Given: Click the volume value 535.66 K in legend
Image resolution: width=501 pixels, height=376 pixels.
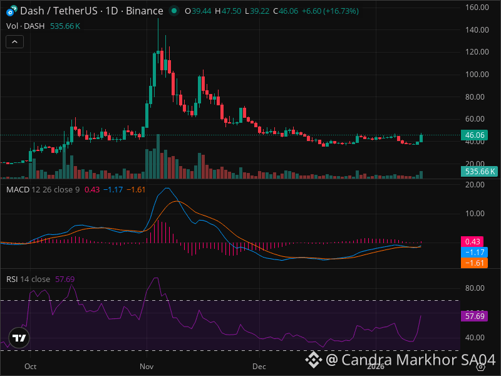Looking at the screenshot, I should [x=65, y=26].
